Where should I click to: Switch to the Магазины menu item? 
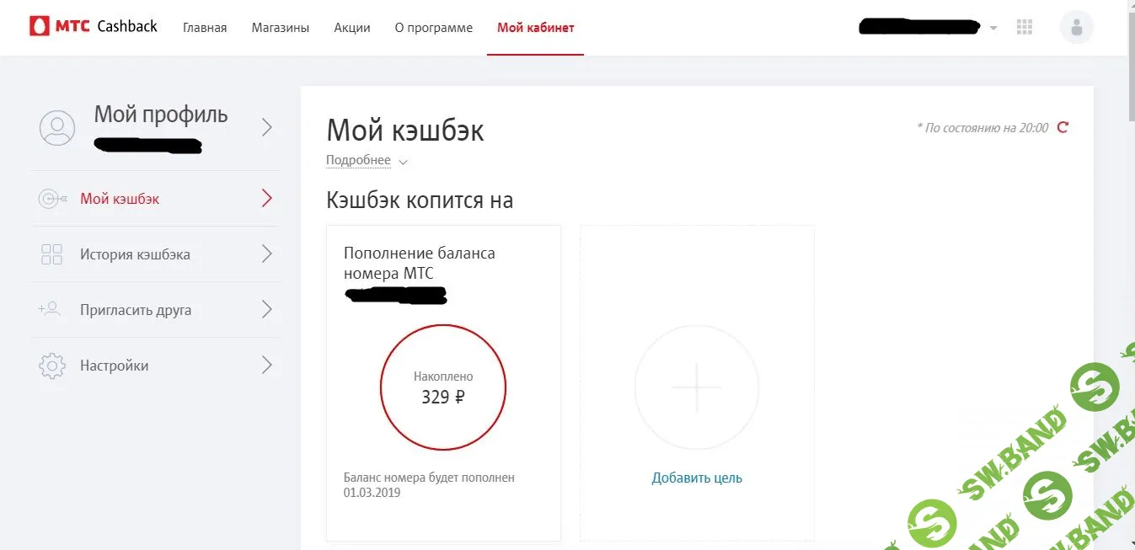click(x=280, y=27)
